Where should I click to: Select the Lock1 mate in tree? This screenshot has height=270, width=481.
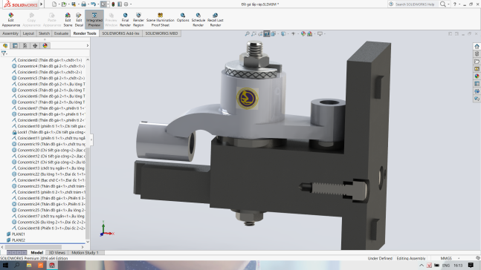[x=48, y=132]
